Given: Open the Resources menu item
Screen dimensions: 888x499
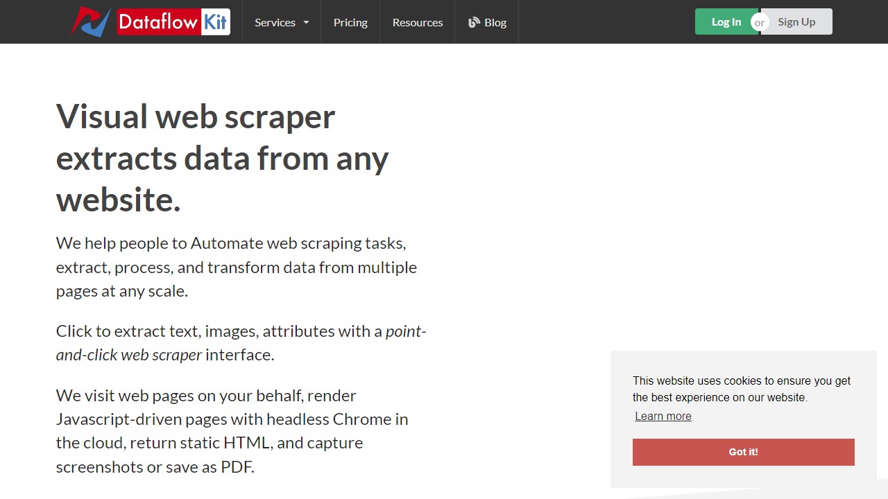Looking at the screenshot, I should (418, 22).
